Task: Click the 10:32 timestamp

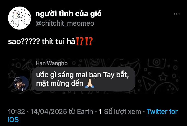Action: [x=16, y=112]
